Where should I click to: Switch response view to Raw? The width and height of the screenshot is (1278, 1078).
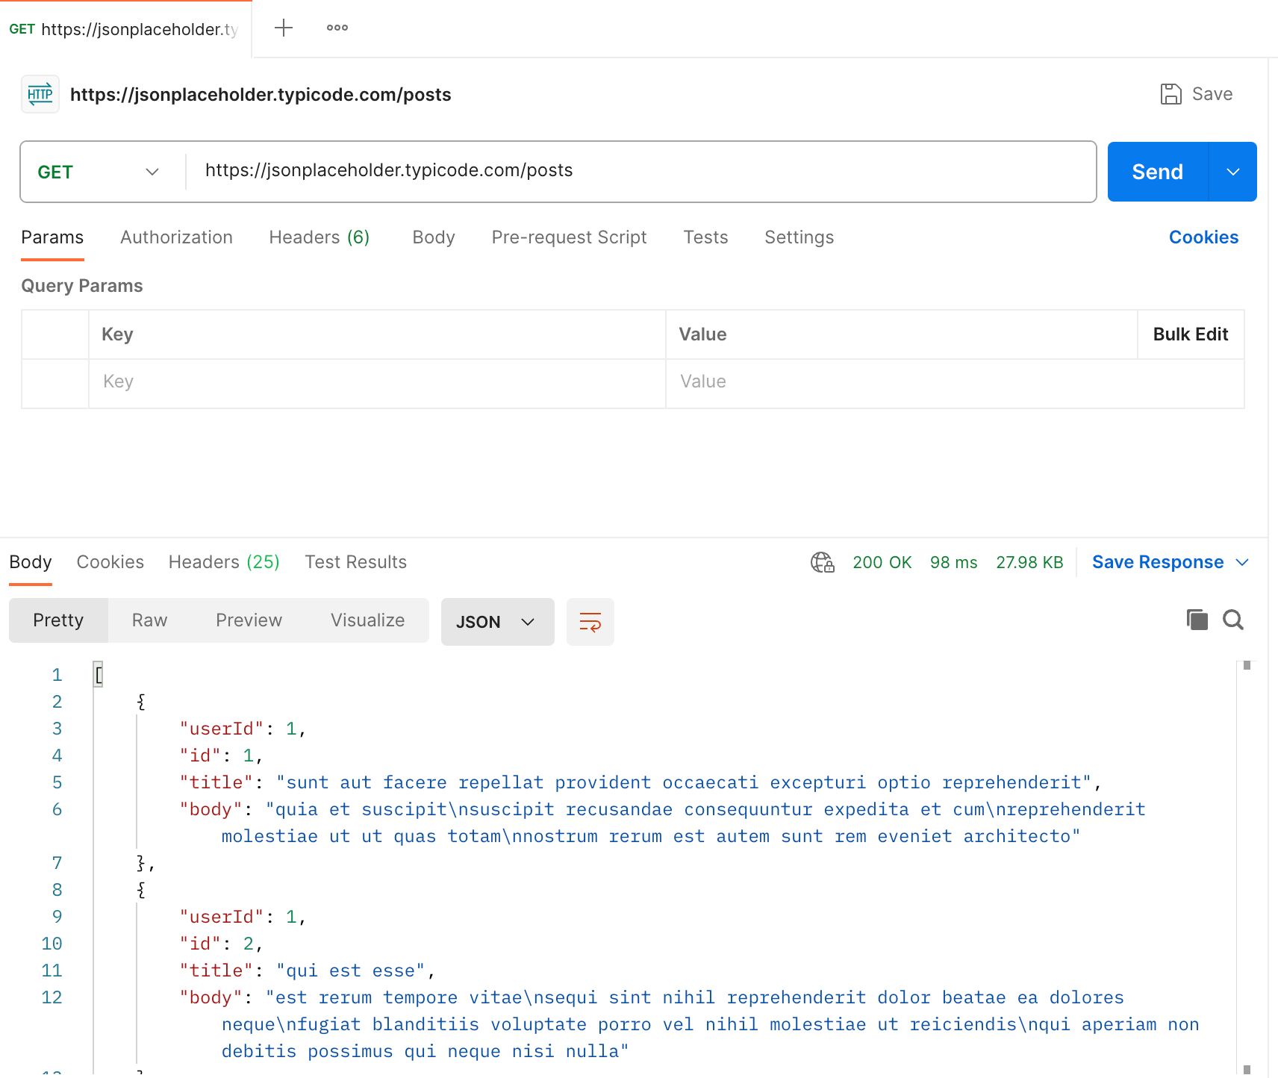pos(149,620)
